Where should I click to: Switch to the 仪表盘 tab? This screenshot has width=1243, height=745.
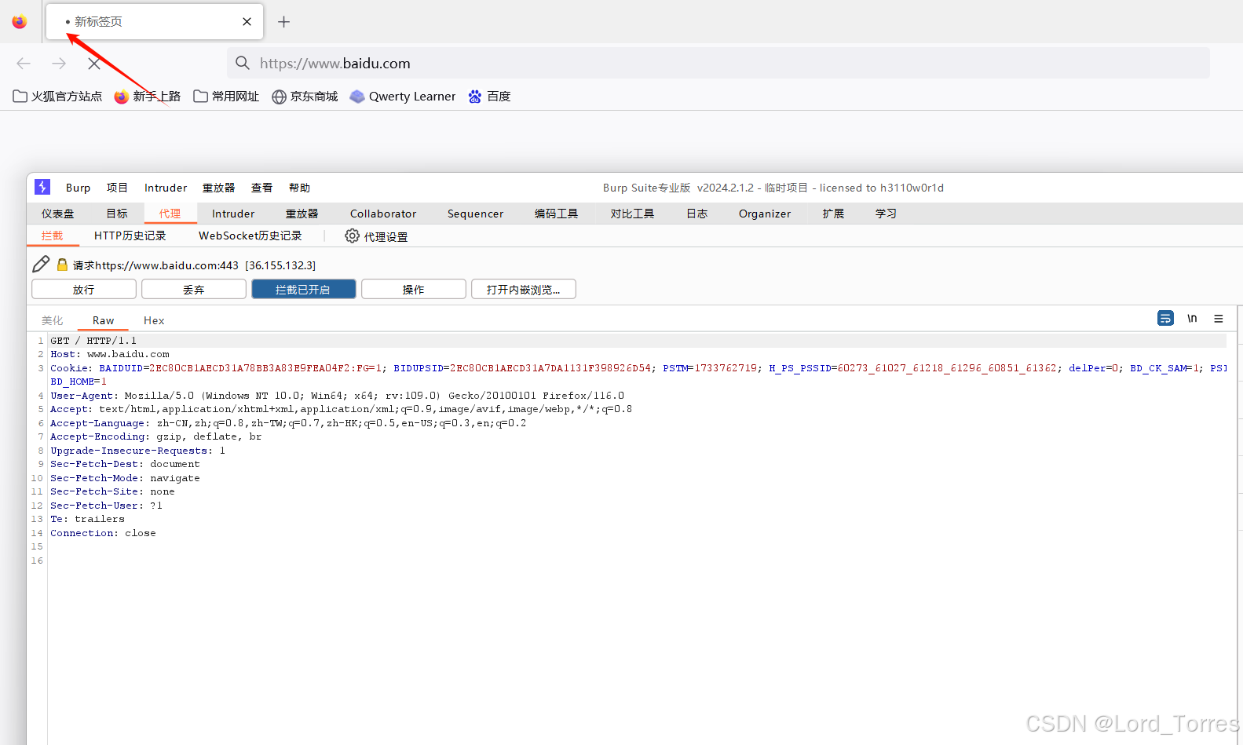tap(58, 214)
